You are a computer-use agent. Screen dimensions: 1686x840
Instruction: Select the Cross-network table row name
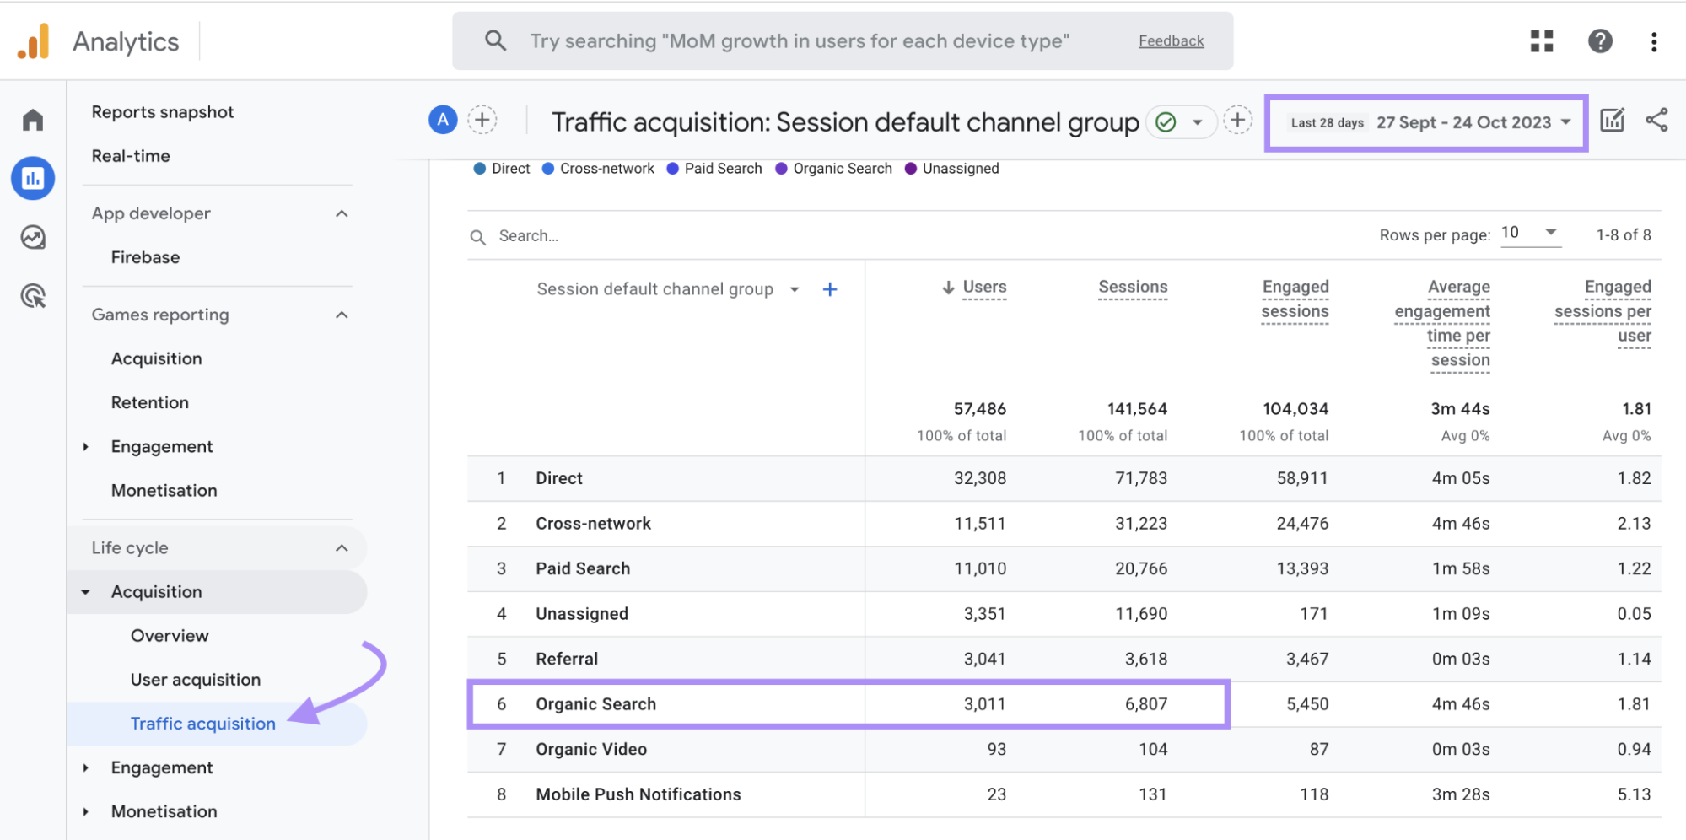(x=594, y=524)
